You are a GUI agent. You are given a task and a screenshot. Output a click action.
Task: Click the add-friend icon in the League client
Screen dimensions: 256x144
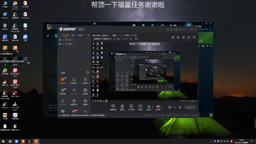tap(199, 46)
